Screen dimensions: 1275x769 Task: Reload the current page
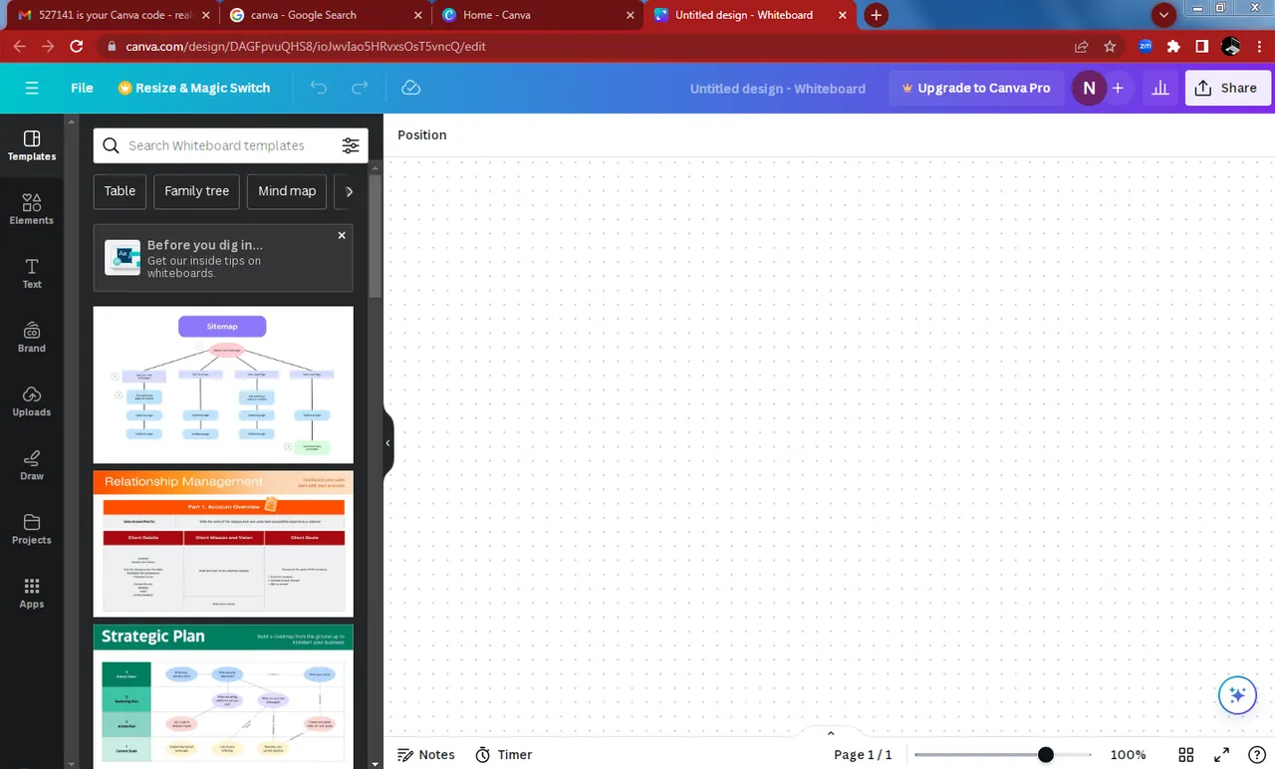pyautogui.click(x=77, y=47)
